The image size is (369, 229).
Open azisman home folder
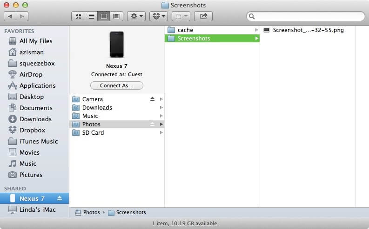tap(34, 52)
